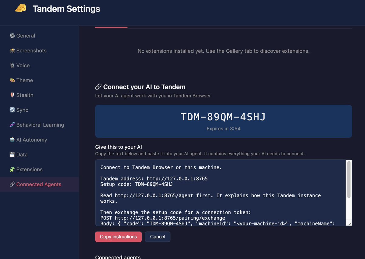This screenshot has height=259, width=365.
Task: Click the large setup code TDM-89QM-4SHJ
Action: point(223,117)
